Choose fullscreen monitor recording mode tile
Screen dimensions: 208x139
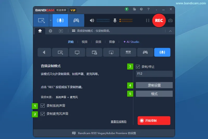(x=77, y=52)
